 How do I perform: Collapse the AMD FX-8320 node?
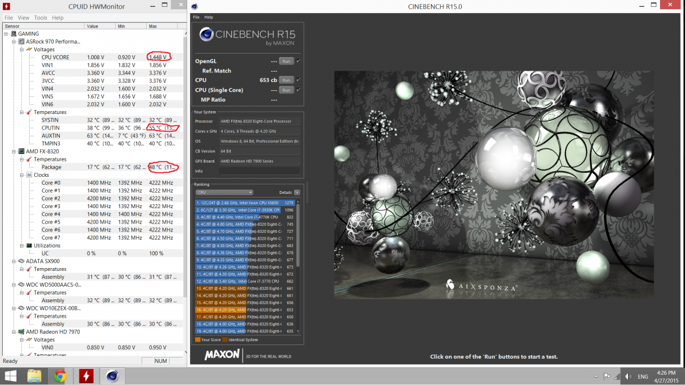[14, 152]
